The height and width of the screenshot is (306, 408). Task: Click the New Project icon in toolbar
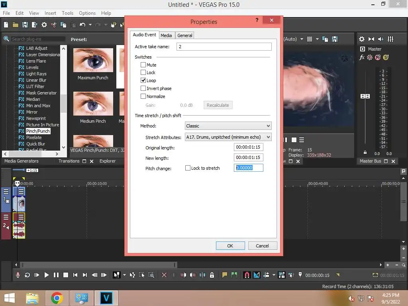point(6,25)
